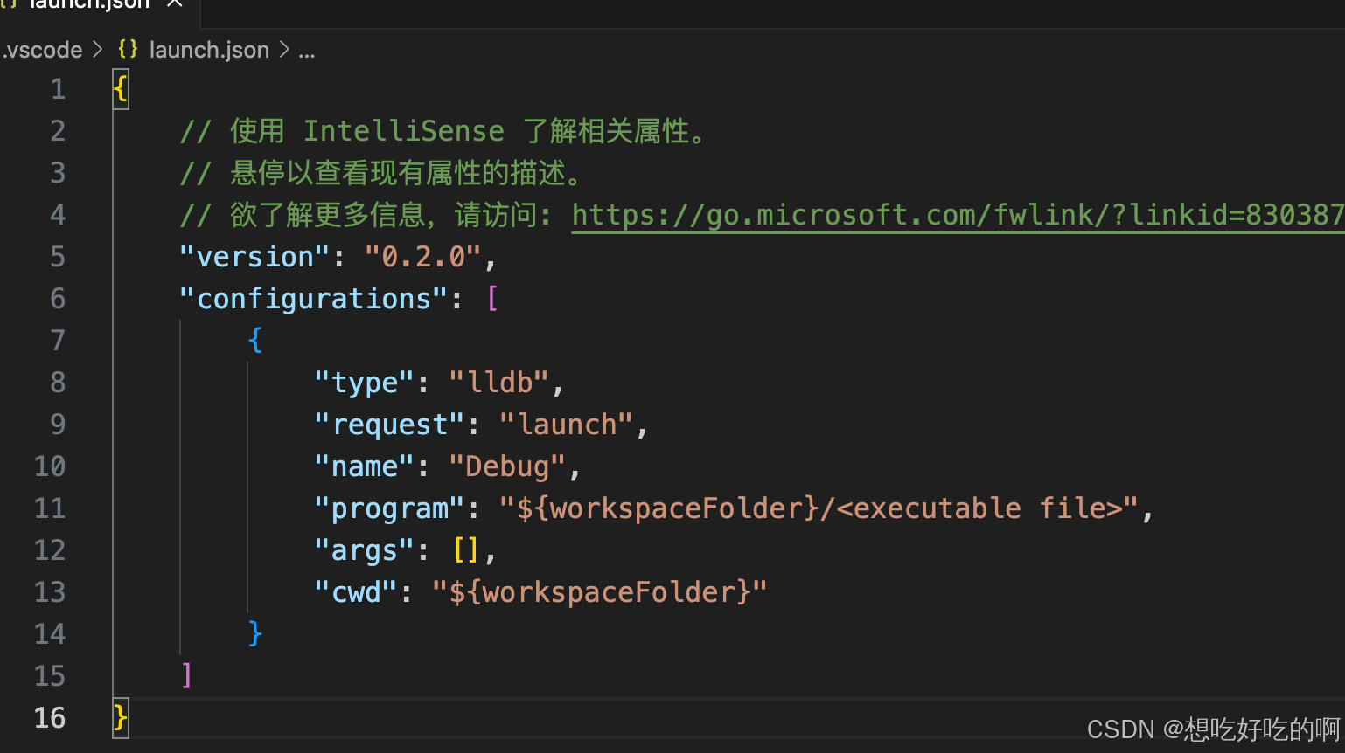Click the <executable file> path string
Viewport: 1345px width, 753px height.
819,508
